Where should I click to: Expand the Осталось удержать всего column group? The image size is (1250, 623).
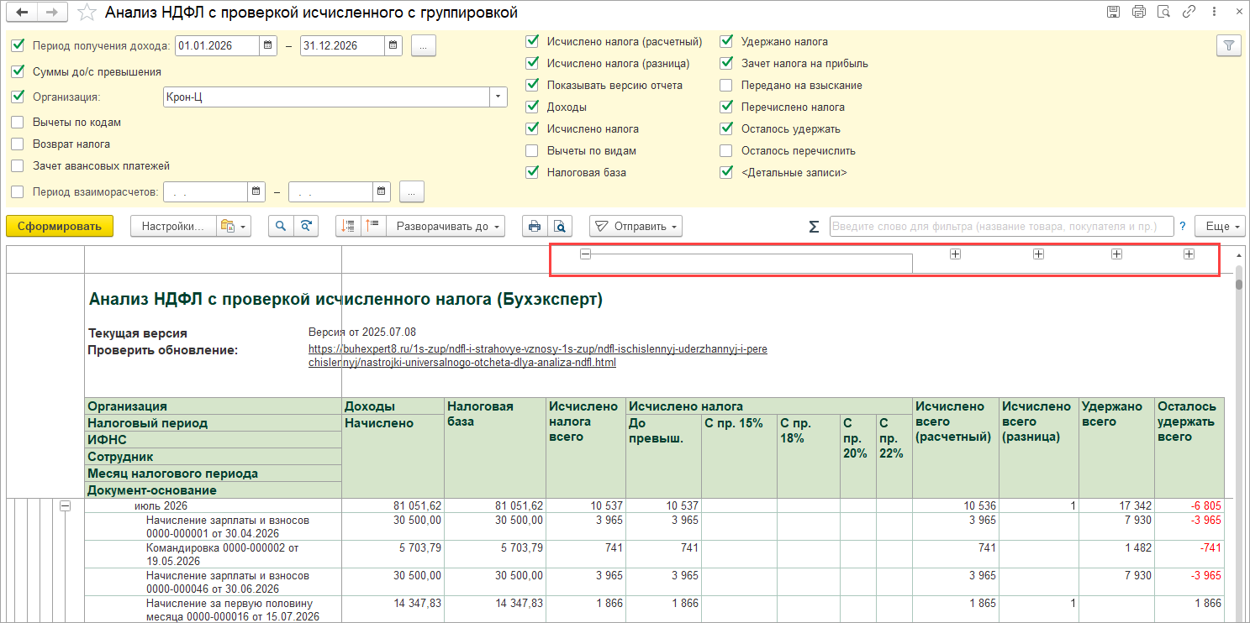pyautogui.click(x=1189, y=254)
